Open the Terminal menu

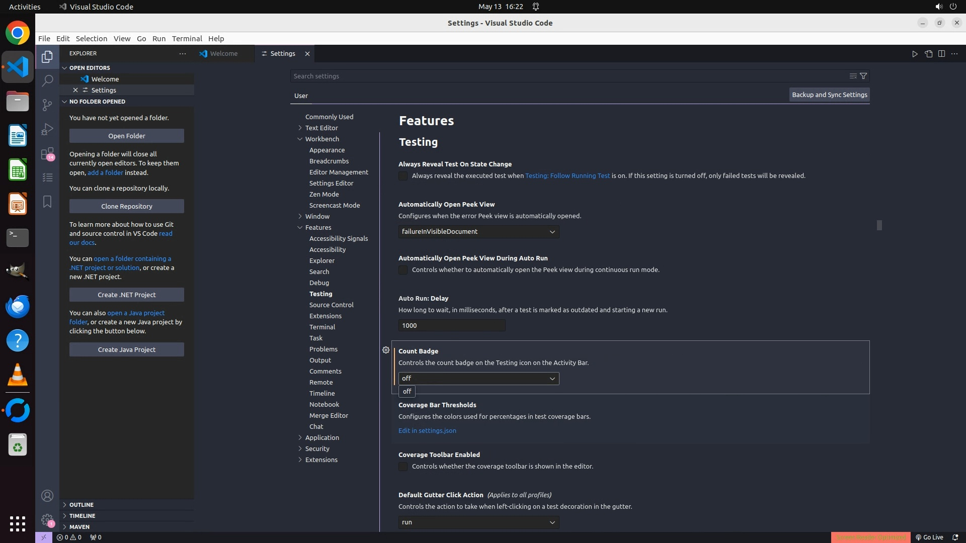187,39
